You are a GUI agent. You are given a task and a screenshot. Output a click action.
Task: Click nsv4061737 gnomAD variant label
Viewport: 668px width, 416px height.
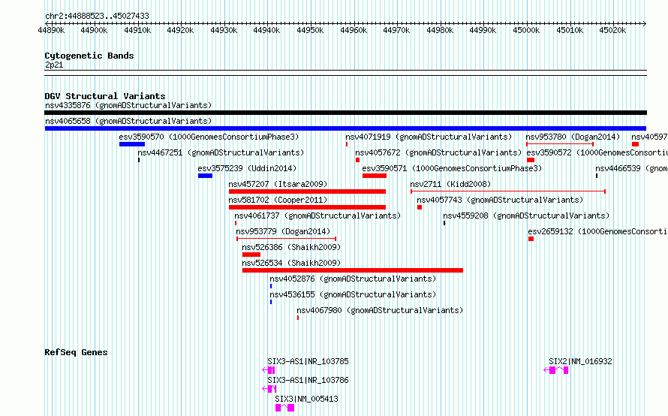click(317, 216)
